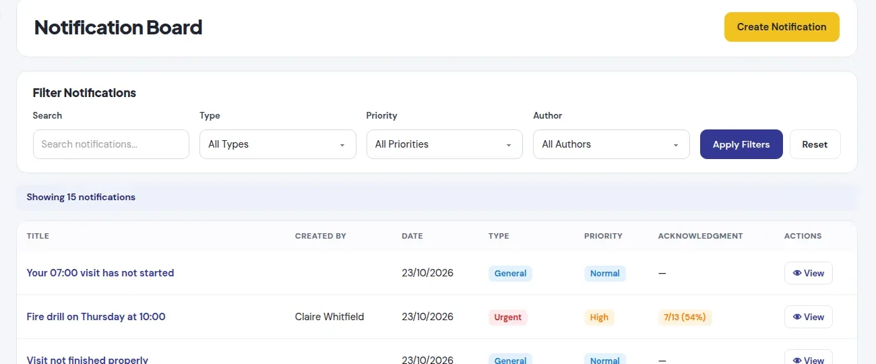This screenshot has width=876, height=364.
Task: Open the All Types dropdown
Action: click(278, 144)
